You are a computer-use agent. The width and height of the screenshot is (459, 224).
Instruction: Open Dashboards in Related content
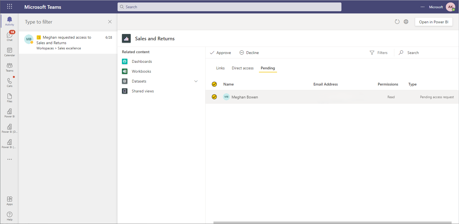(x=142, y=61)
